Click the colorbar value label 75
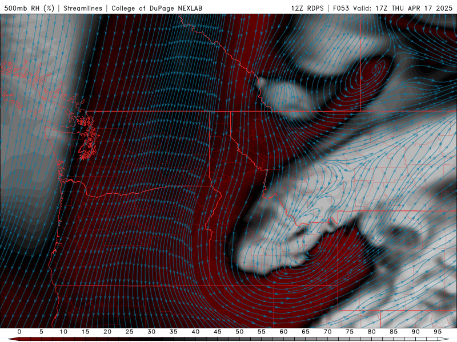The image size is (457, 342). point(350,332)
